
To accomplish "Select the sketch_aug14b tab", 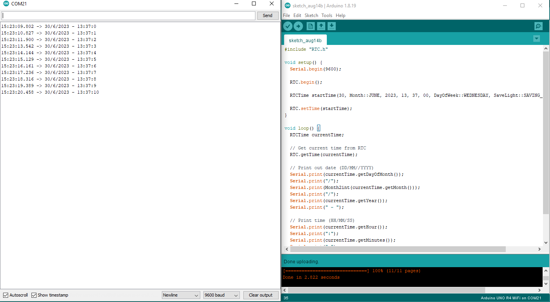I will click(305, 40).
